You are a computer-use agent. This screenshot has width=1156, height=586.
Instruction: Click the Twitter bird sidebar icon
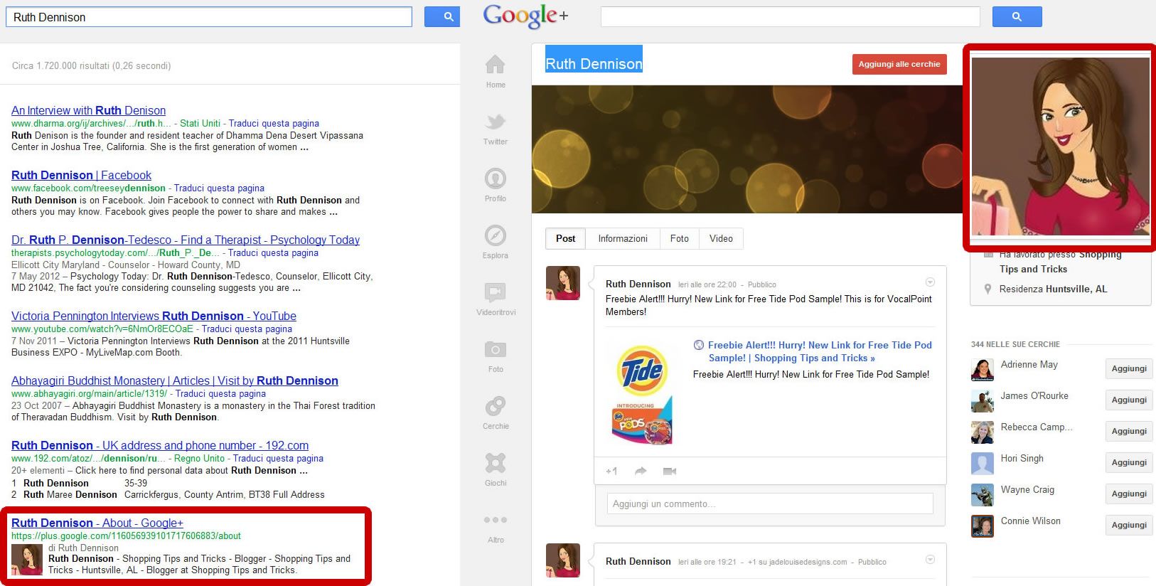click(496, 122)
